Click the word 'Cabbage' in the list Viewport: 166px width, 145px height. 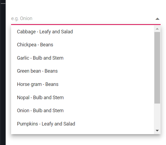26,32
